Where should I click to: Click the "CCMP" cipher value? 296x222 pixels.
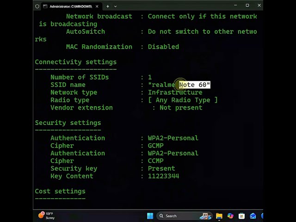tap(156, 161)
